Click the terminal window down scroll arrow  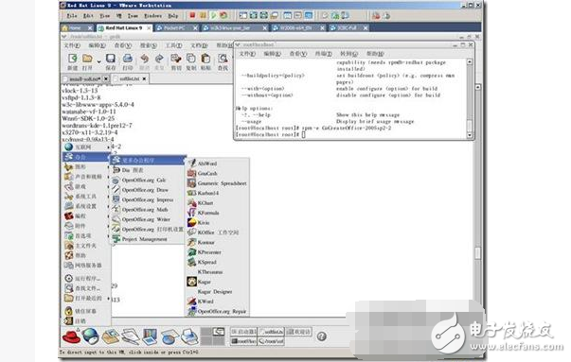(x=470, y=135)
